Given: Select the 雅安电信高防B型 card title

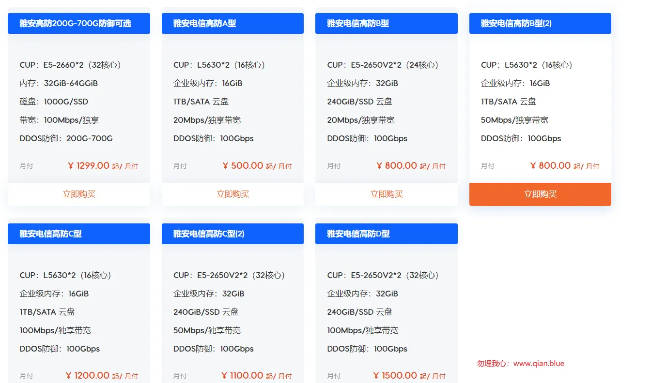Looking at the screenshot, I should click(358, 23).
